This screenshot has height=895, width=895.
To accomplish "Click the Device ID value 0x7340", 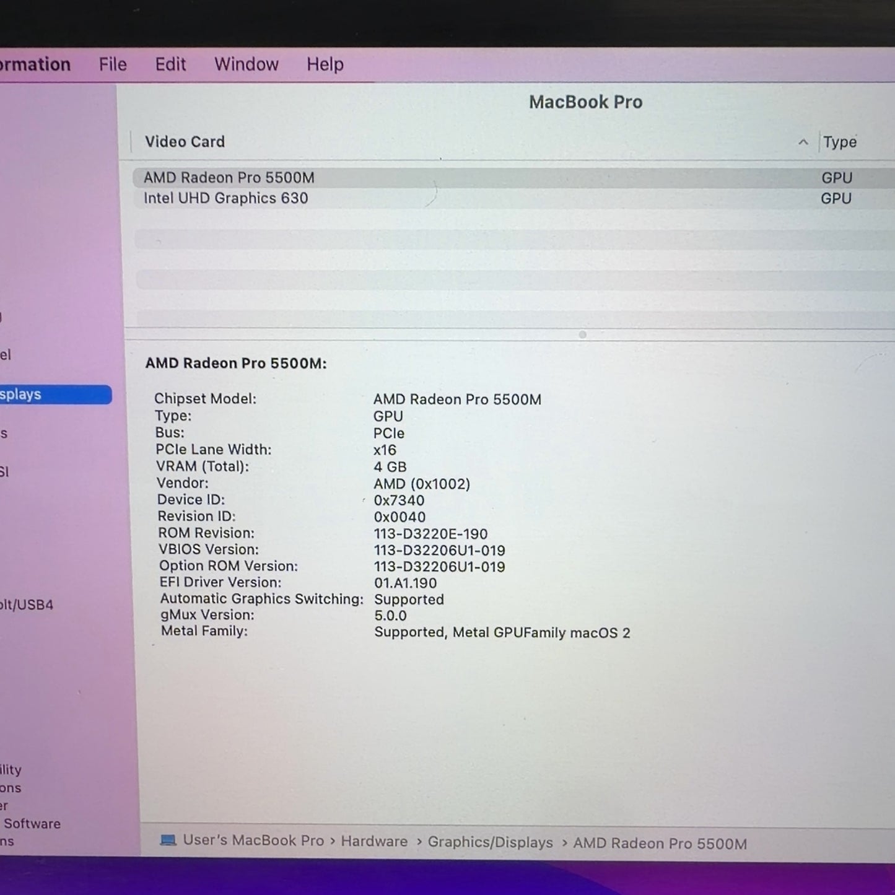I will click(399, 500).
